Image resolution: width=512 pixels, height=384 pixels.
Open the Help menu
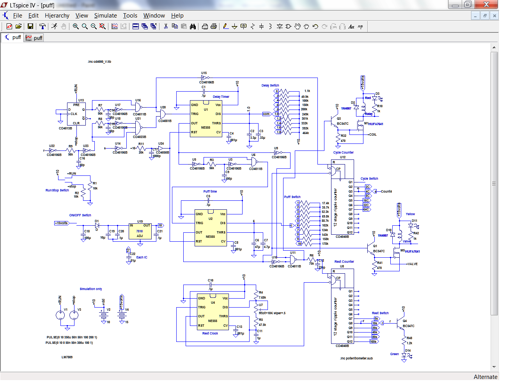pos(177,16)
